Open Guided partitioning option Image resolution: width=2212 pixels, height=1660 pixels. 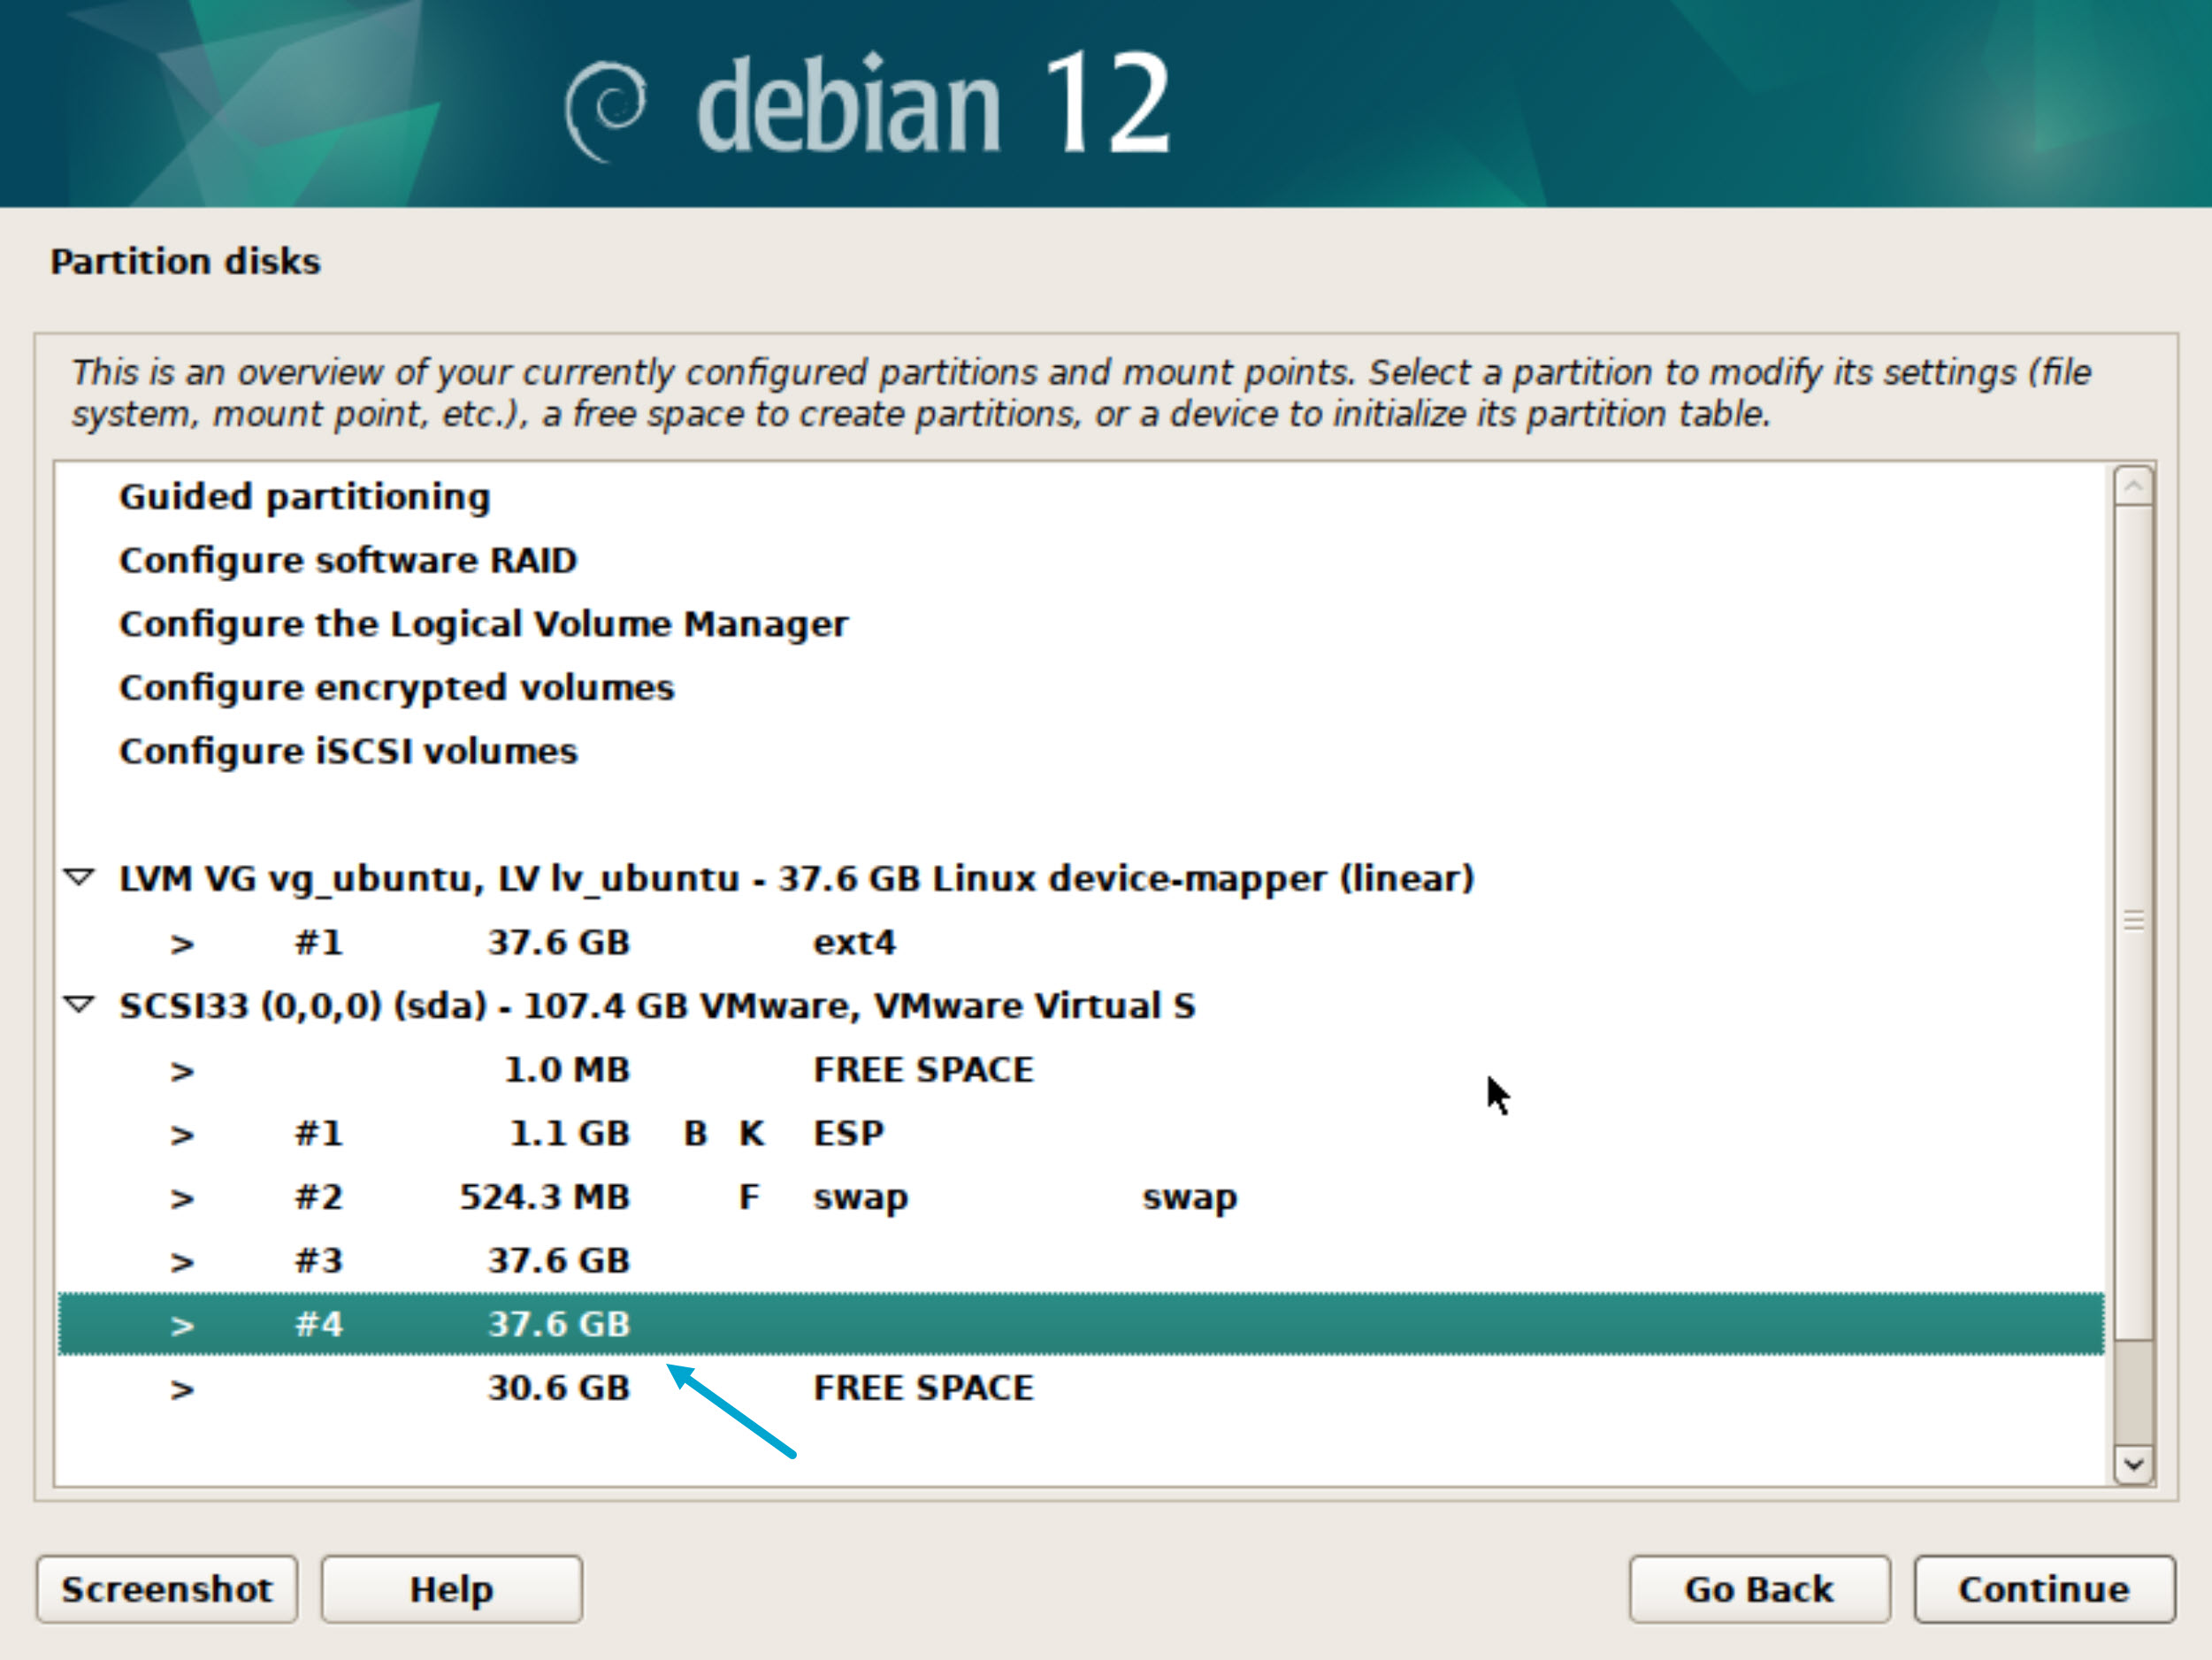click(x=304, y=497)
